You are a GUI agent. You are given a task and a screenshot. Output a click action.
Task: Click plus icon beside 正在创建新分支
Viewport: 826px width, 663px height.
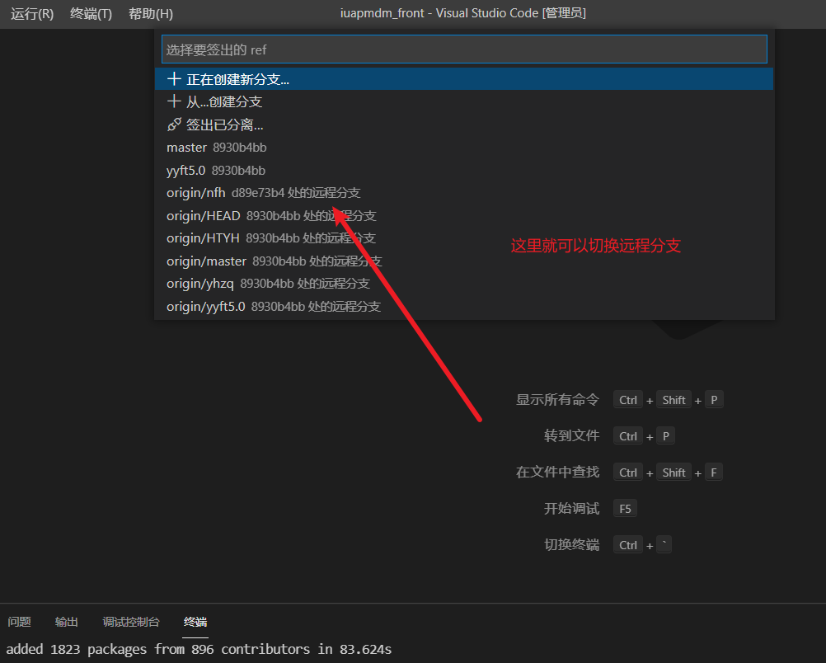pyautogui.click(x=174, y=79)
